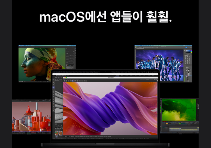Click the first Picture Viewer toolbar open icon
The width and height of the screenshot is (211, 148).
[x=65, y=81]
